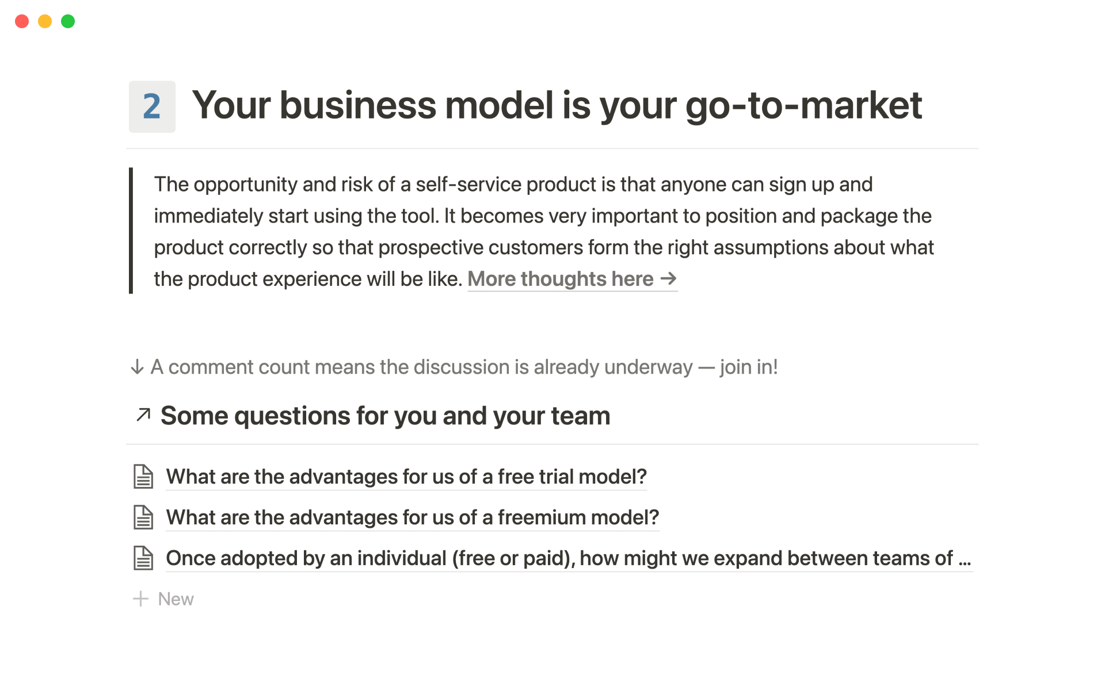Open 'Some questions for you and your team' database
This screenshot has width=1105, height=690.
[385, 416]
